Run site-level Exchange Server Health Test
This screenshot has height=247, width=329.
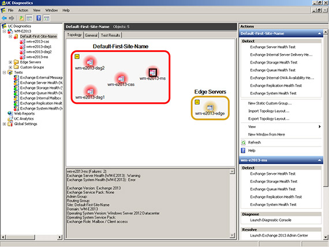(x=273, y=47)
